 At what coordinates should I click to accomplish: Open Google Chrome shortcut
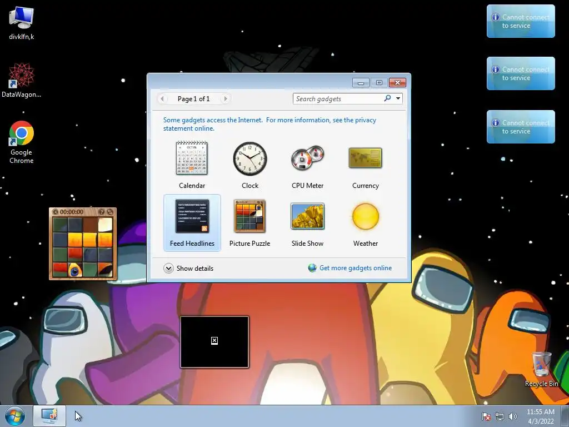pos(22,142)
